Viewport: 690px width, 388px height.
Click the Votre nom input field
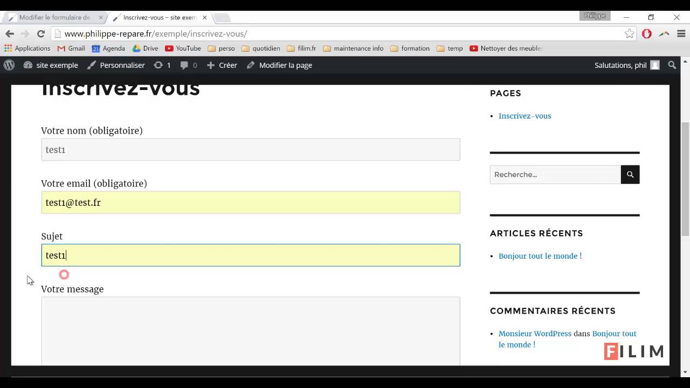(x=251, y=150)
